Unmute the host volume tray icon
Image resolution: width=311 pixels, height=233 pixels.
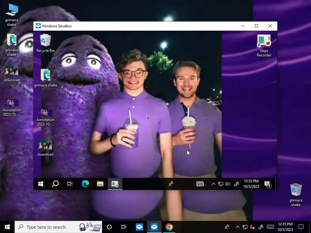(x=252, y=227)
